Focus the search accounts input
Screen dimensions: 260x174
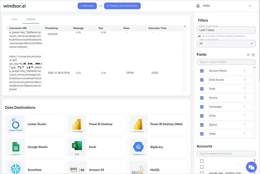226,154
